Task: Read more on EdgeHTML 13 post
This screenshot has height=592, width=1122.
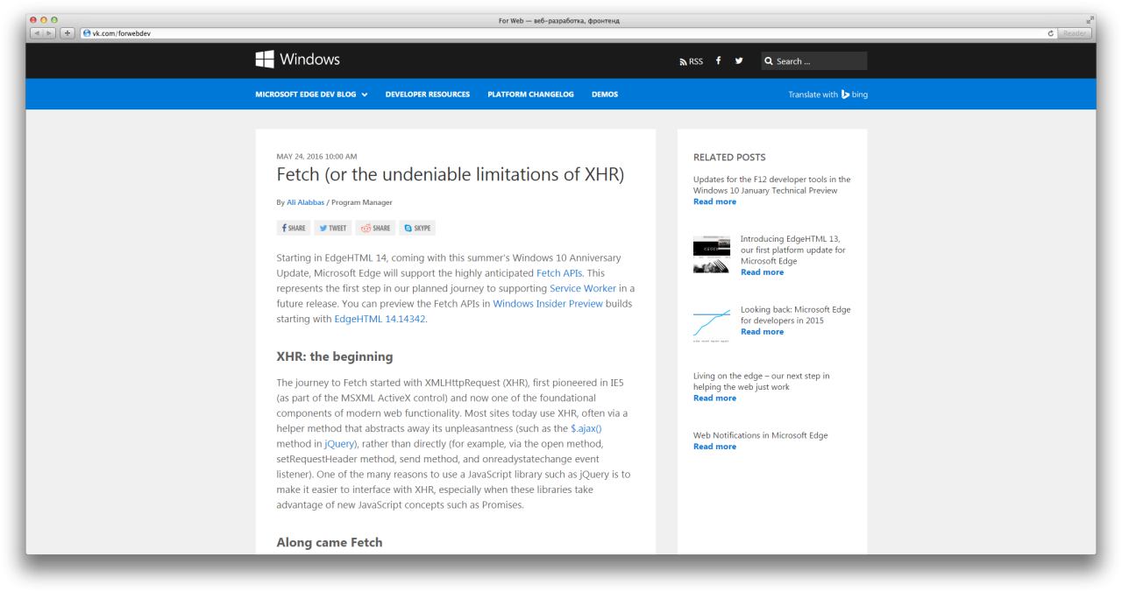Action: (762, 272)
